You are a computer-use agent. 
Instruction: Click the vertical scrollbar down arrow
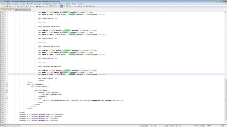click(226, 123)
